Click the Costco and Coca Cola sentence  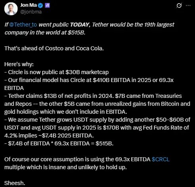[54, 48]
